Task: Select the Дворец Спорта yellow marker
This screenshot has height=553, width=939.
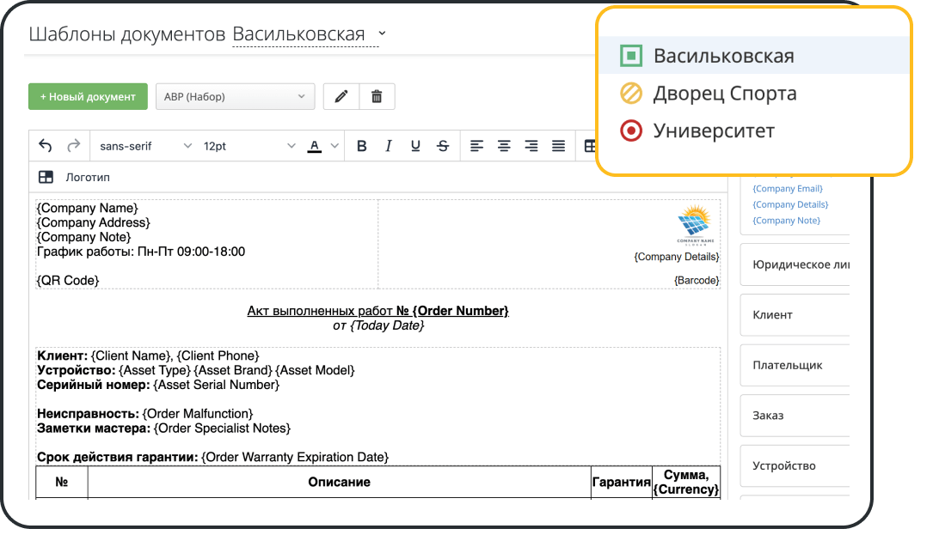Action: coord(629,91)
